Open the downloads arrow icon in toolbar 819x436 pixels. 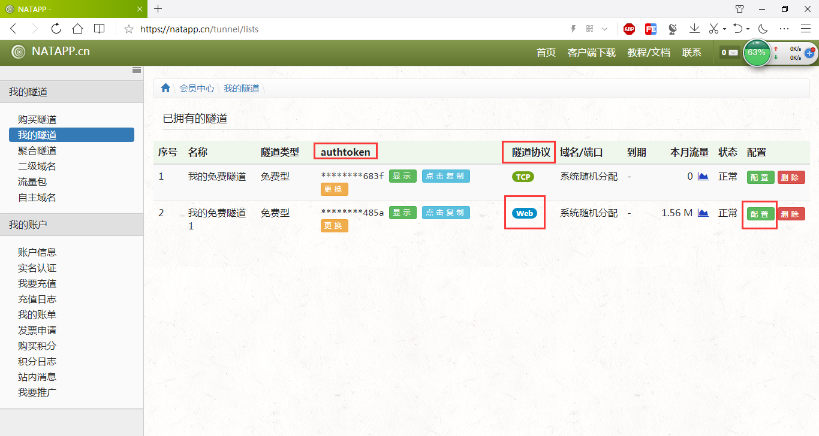coord(695,29)
